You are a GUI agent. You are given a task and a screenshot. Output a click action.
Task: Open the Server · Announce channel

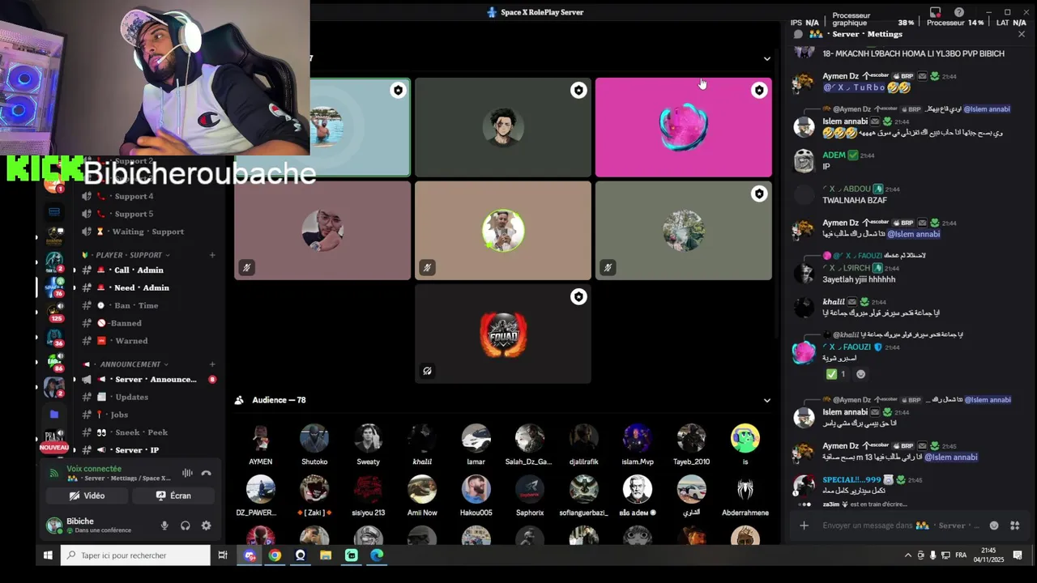(x=155, y=379)
